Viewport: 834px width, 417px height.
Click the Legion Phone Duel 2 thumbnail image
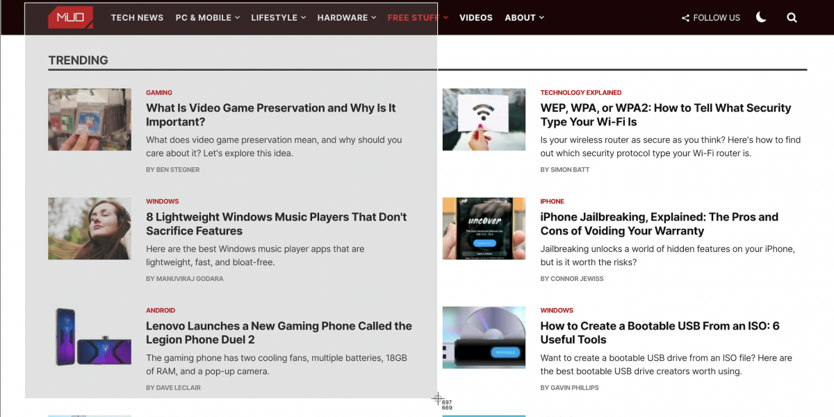click(89, 337)
